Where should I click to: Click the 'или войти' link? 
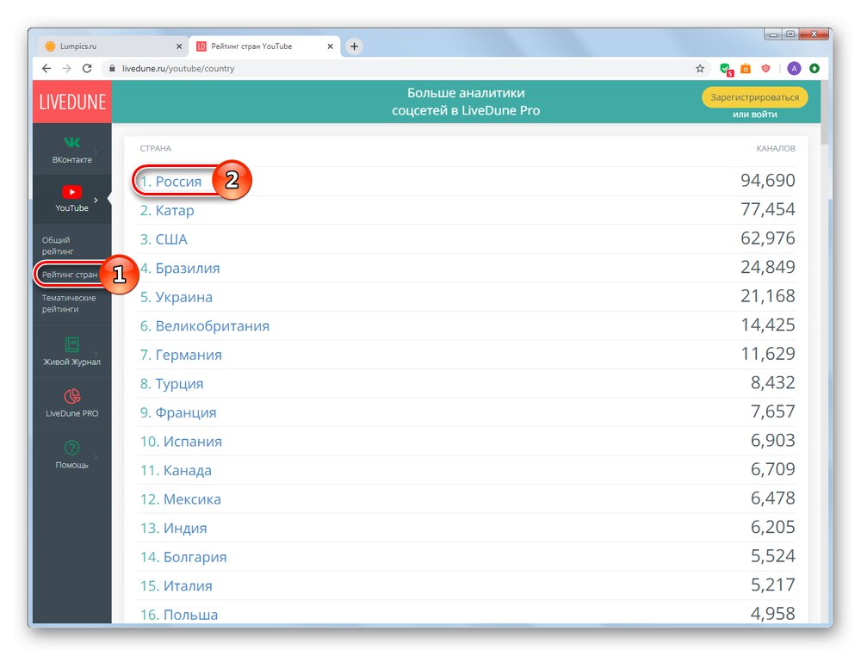pyautogui.click(x=754, y=114)
